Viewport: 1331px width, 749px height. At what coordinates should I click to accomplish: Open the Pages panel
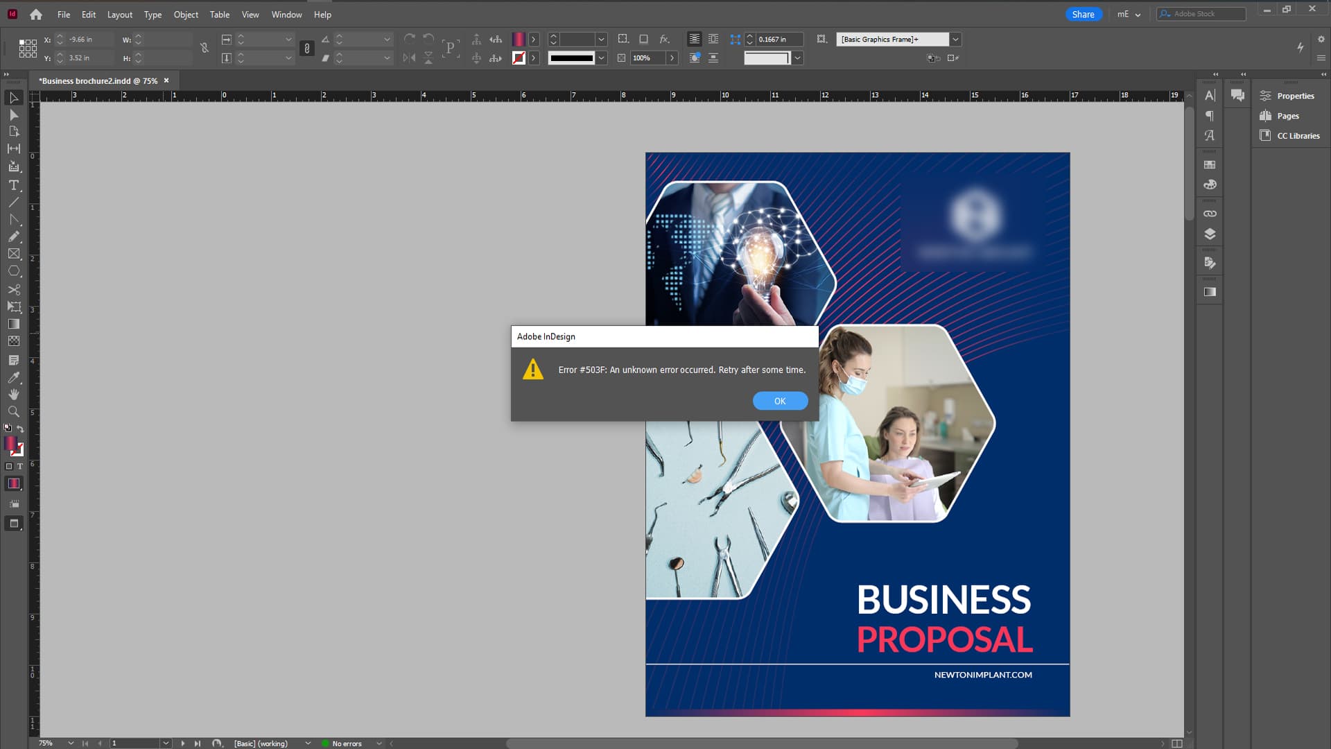(1286, 115)
